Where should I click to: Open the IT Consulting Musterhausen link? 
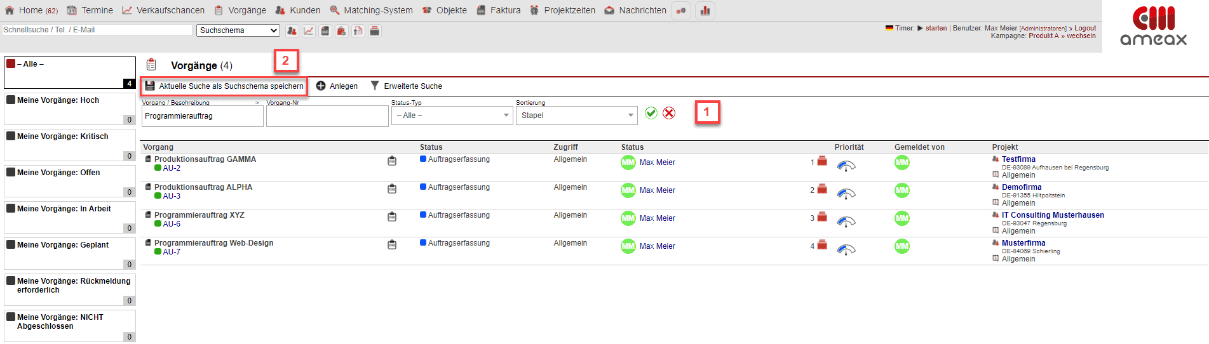point(1053,215)
